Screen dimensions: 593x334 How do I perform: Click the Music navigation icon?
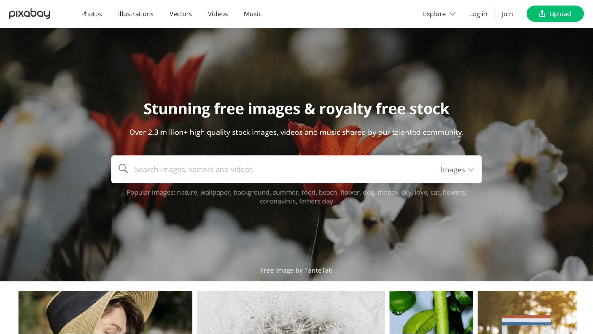click(x=252, y=14)
